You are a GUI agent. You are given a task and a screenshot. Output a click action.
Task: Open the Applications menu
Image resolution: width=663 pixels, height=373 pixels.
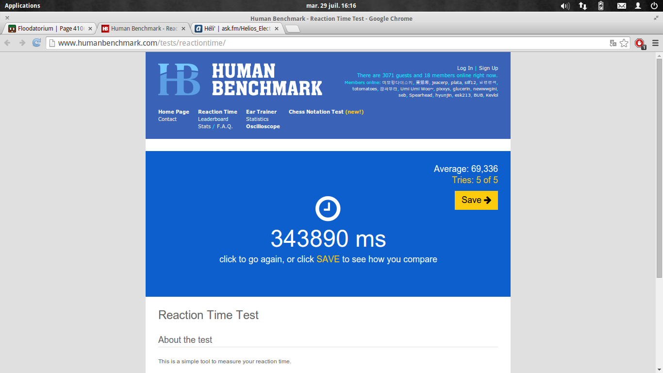tap(22, 6)
